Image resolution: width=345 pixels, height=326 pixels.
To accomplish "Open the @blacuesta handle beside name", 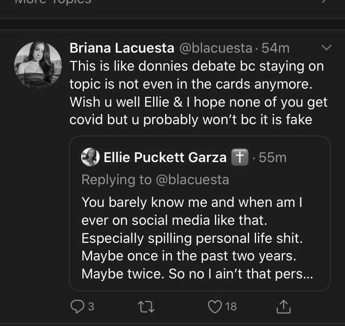I will [x=216, y=48].
